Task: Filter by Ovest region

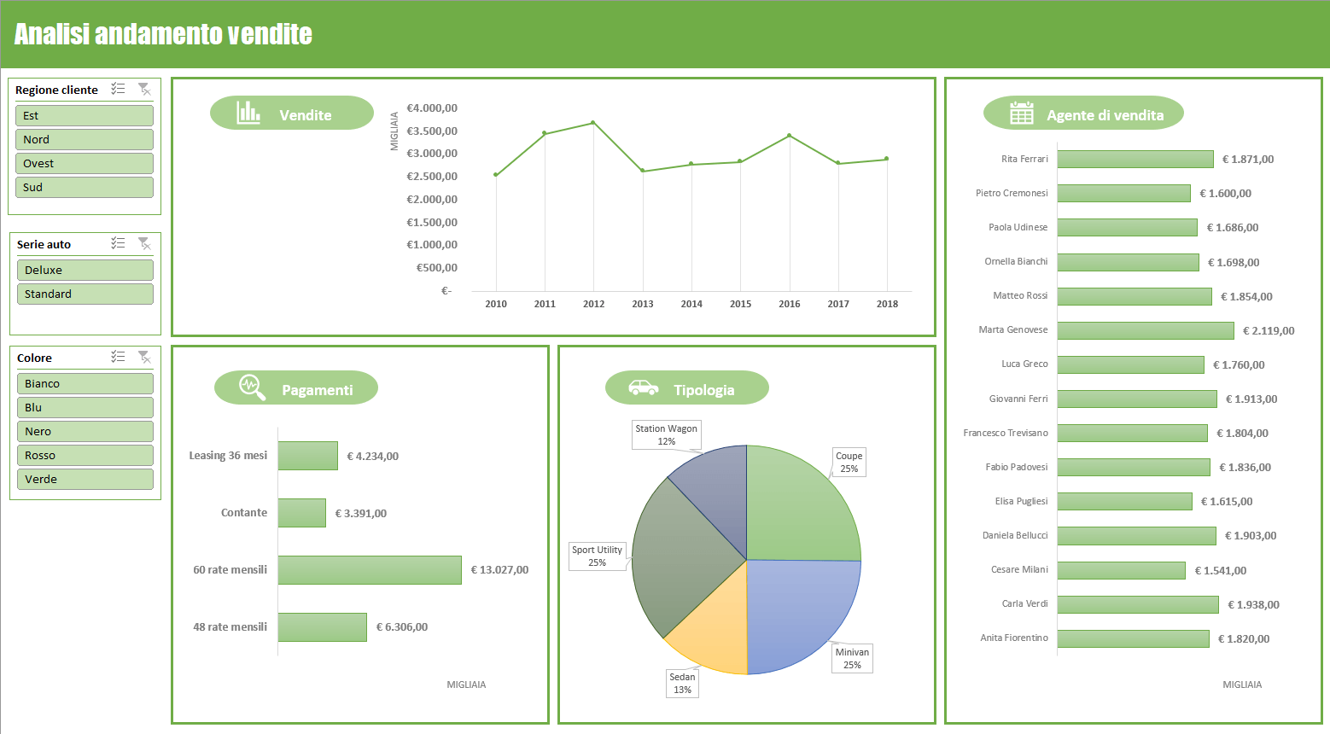Action: click(85, 163)
